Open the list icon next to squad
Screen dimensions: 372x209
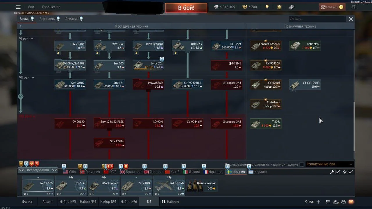click(328, 202)
